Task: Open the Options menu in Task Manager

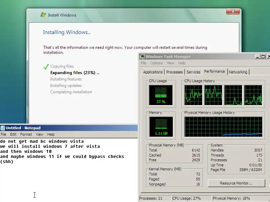Action: tap(156, 63)
